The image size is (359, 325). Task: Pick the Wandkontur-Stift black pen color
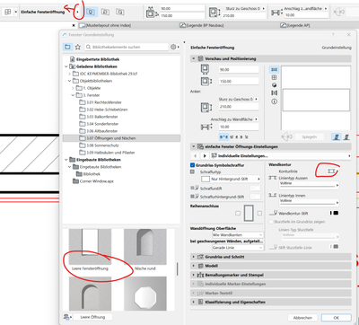(336, 213)
